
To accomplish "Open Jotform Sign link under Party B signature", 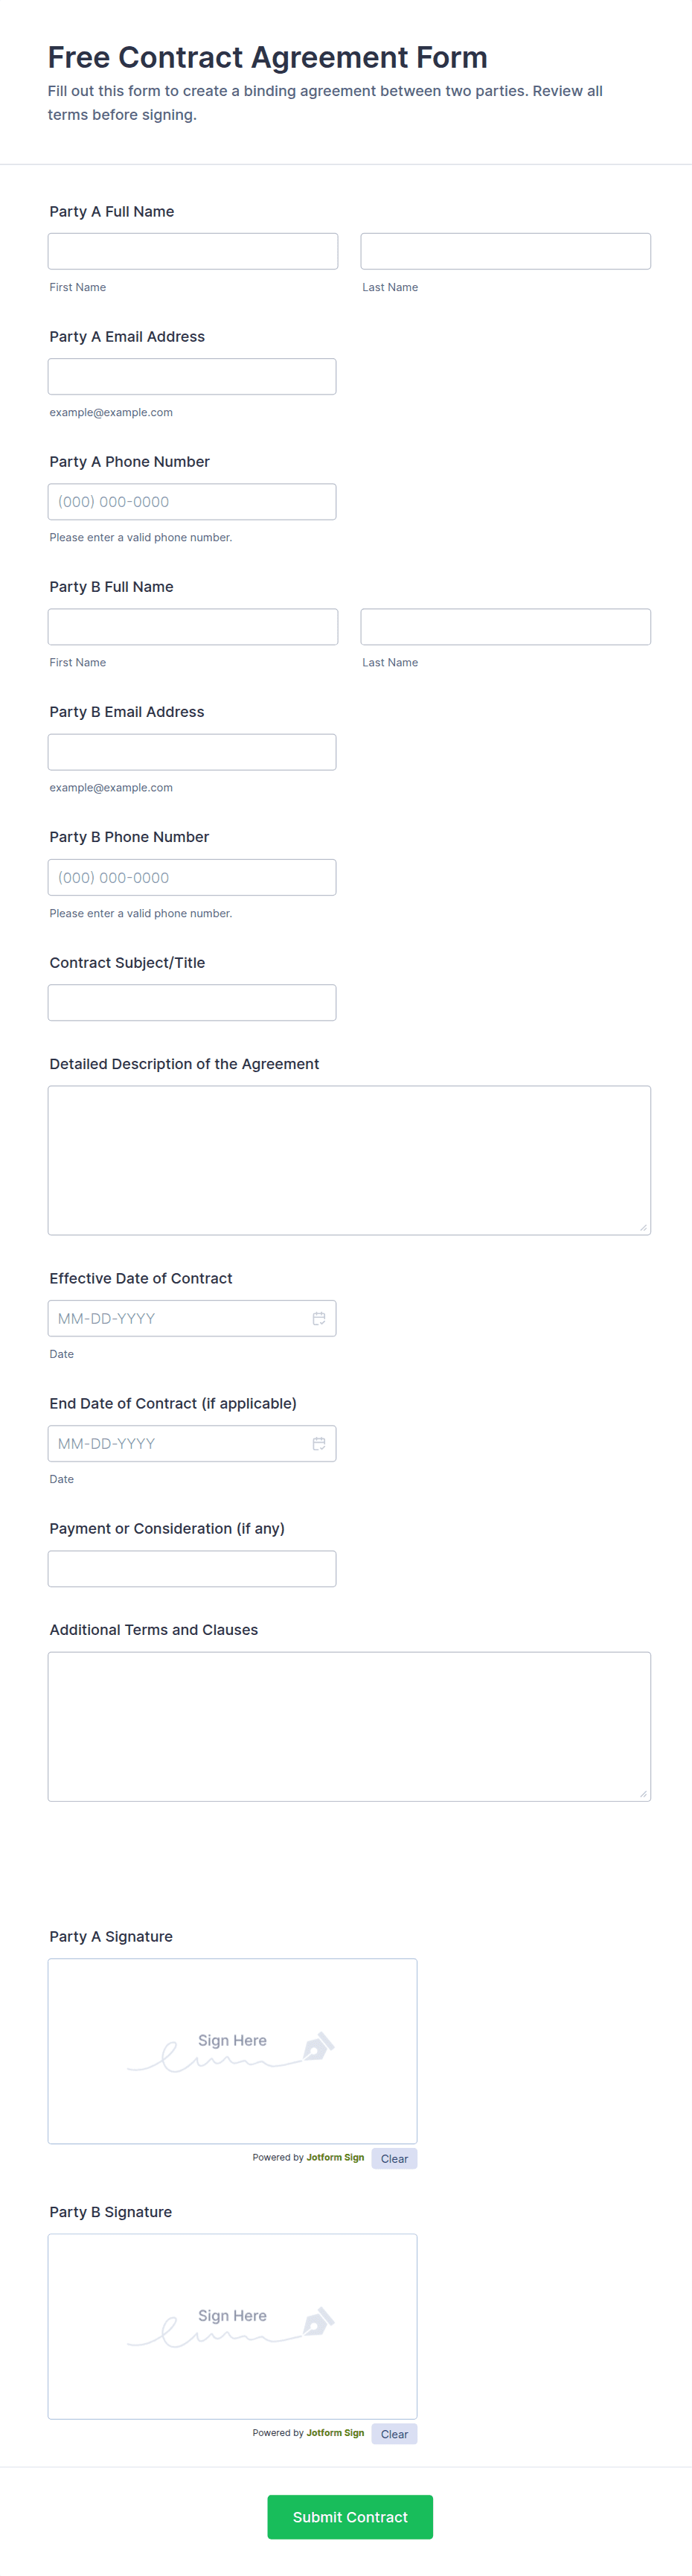I will click(x=335, y=2432).
